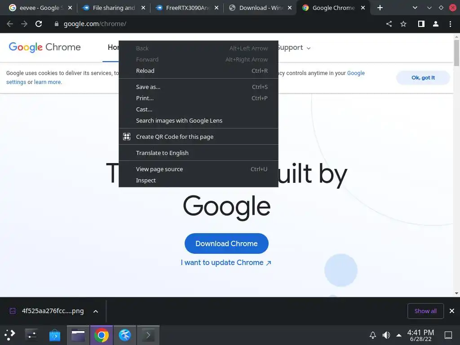The image size is (460, 345).
Task: Select Search images with Google Lens
Action: pos(198,120)
